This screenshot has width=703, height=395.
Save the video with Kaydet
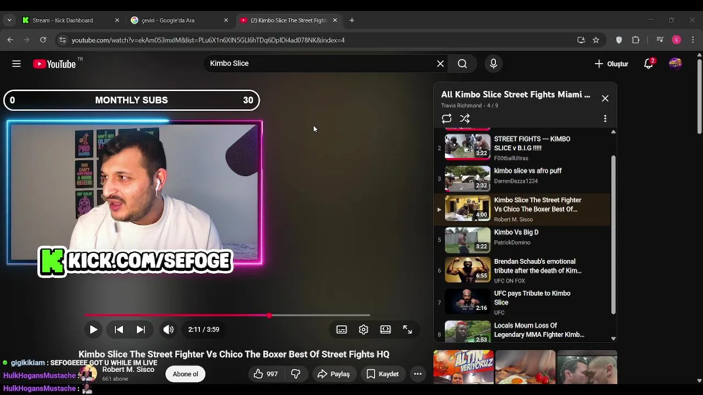[383, 374]
